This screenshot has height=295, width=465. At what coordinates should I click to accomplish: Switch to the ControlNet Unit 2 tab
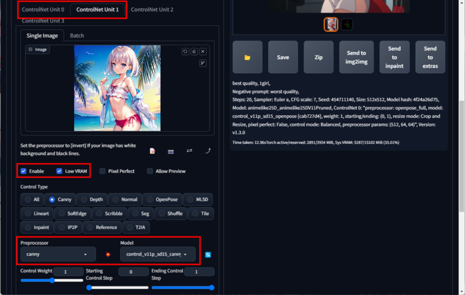tap(152, 10)
